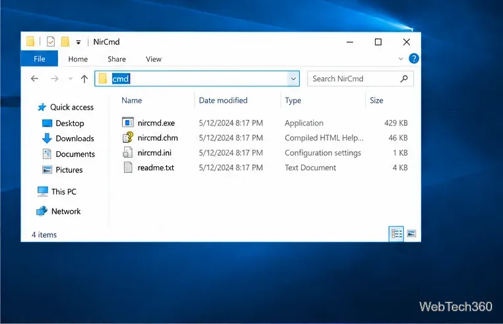Click the readme.txt document icon
Image resolution: width=503 pixels, height=324 pixels.
click(x=127, y=168)
